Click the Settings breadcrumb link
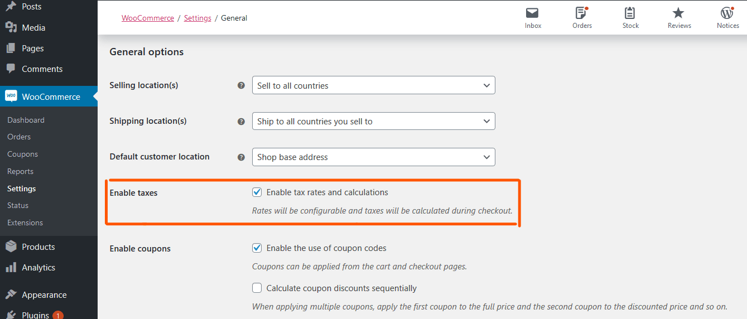The image size is (747, 319). point(197,18)
